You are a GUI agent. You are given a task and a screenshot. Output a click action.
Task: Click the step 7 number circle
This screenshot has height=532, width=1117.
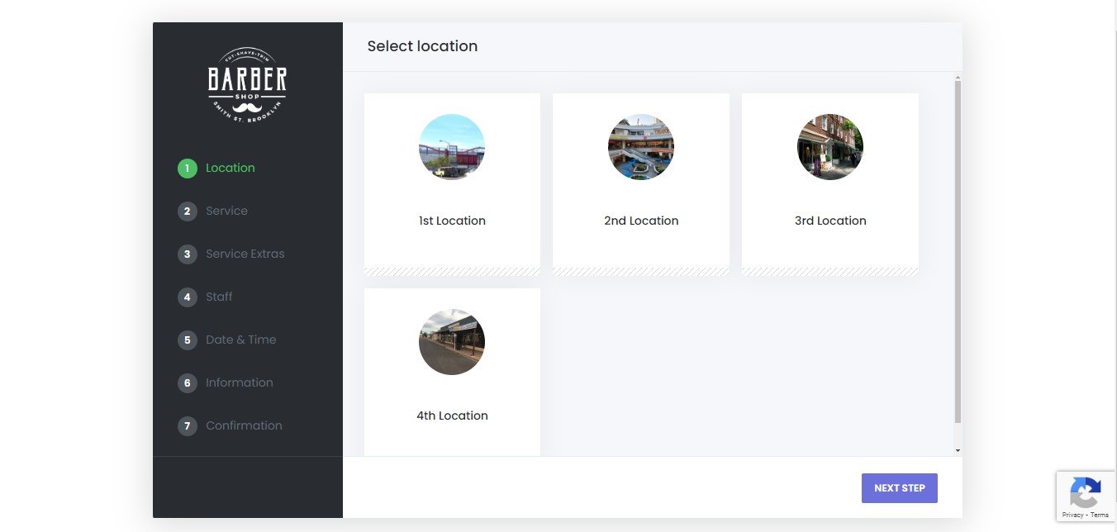tap(188, 426)
